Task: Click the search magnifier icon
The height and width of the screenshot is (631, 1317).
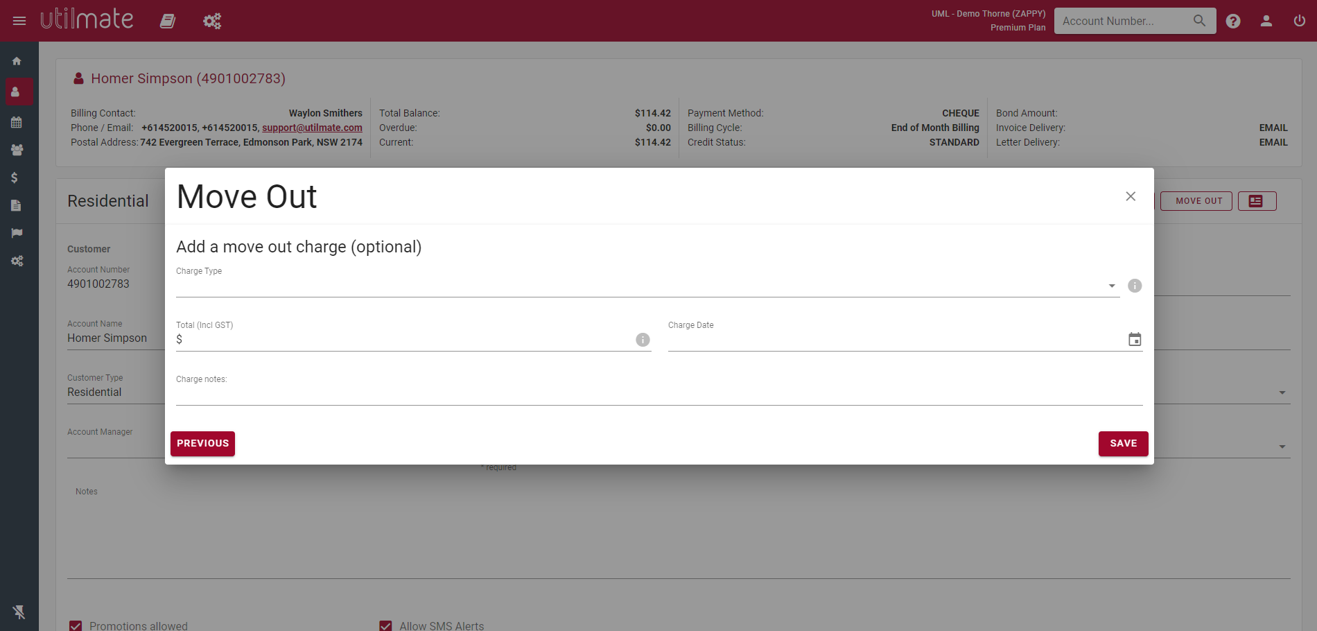Action: point(1199,21)
